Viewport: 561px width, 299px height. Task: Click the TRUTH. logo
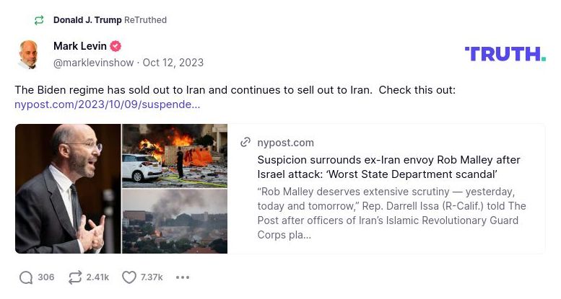[505, 54]
